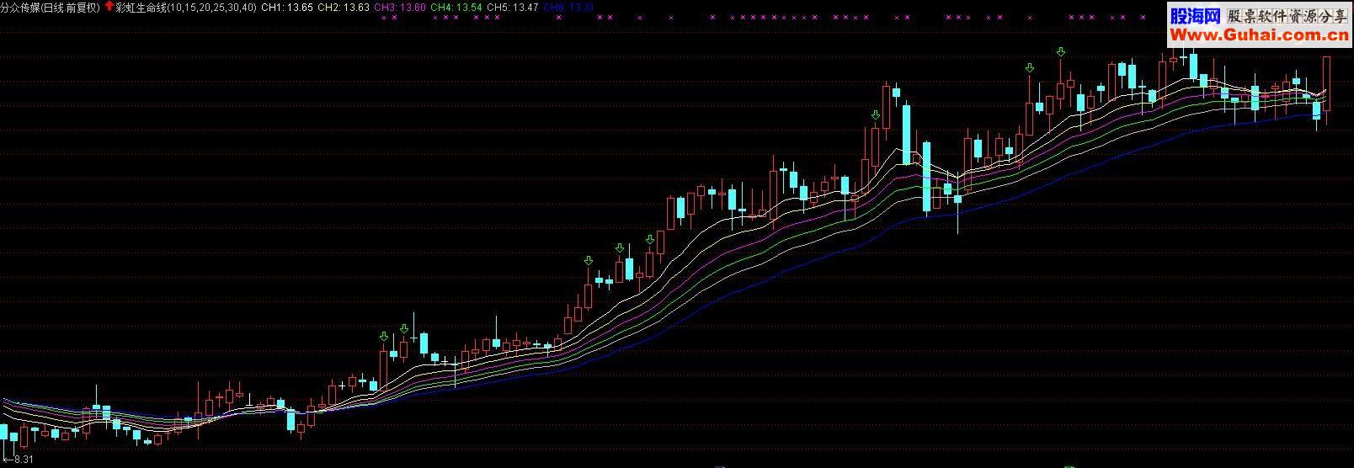Click the red up-arrow beside 彩虹生命线
This screenshot has width=1354, height=468.
point(109,6)
